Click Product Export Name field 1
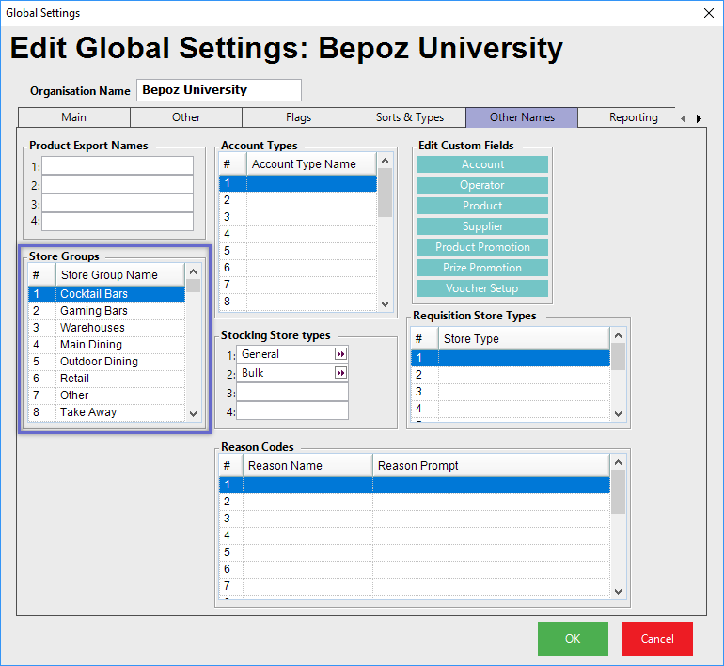This screenshot has height=666, width=724. tap(118, 165)
